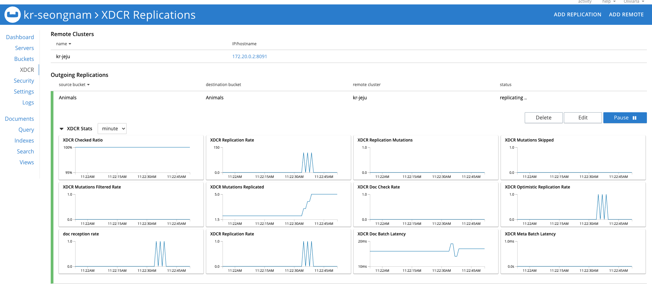Click the XDCR Replication Mutations chart
652x298 pixels.
point(426,158)
